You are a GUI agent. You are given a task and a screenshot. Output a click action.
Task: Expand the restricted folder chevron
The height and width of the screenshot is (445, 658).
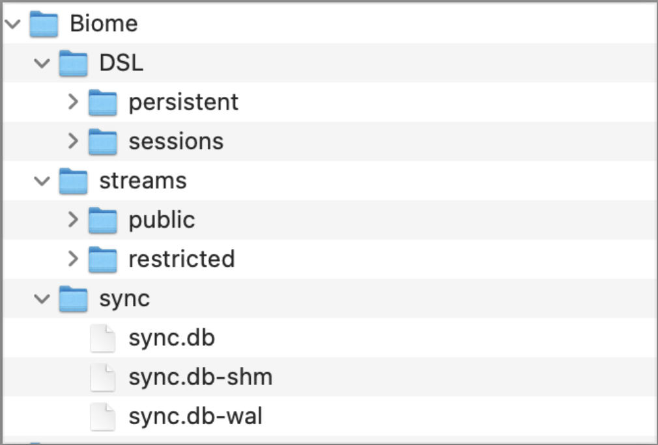click(x=73, y=259)
